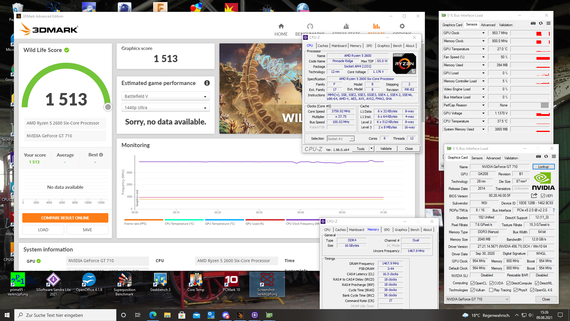Open Advanced tab in upper GPU-Z
Screen dimensions: 570x321
click(x=488, y=25)
